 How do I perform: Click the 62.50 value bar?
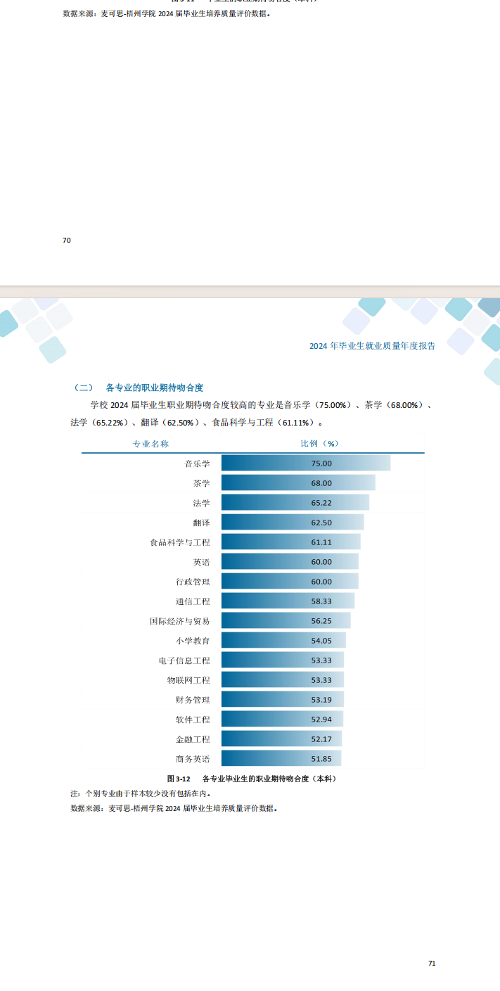tap(293, 522)
